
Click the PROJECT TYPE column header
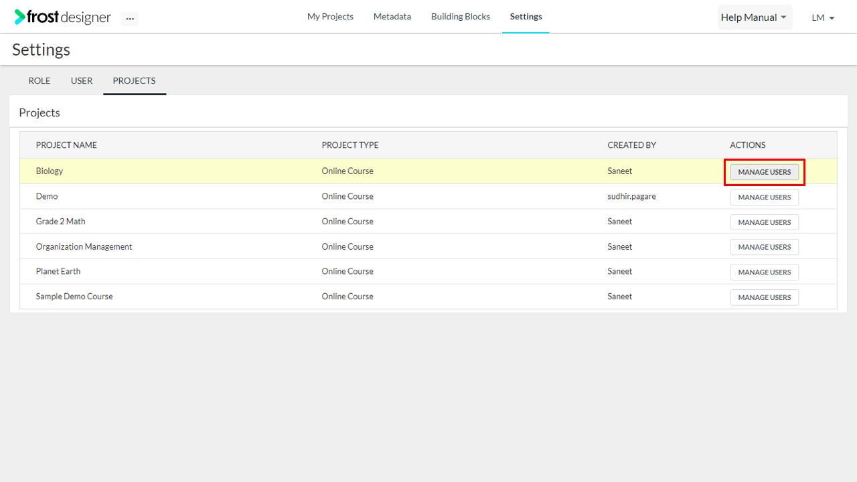[x=350, y=145]
